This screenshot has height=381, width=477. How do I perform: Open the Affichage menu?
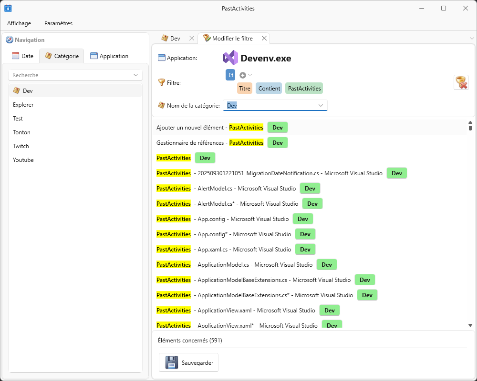click(19, 23)
